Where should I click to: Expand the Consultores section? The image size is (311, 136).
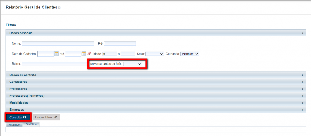tap(302, 82)
